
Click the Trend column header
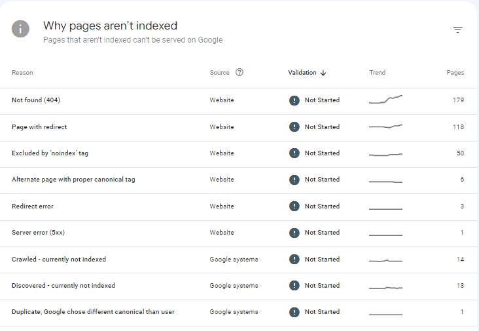pyautogui.click(x=378, y=73)
